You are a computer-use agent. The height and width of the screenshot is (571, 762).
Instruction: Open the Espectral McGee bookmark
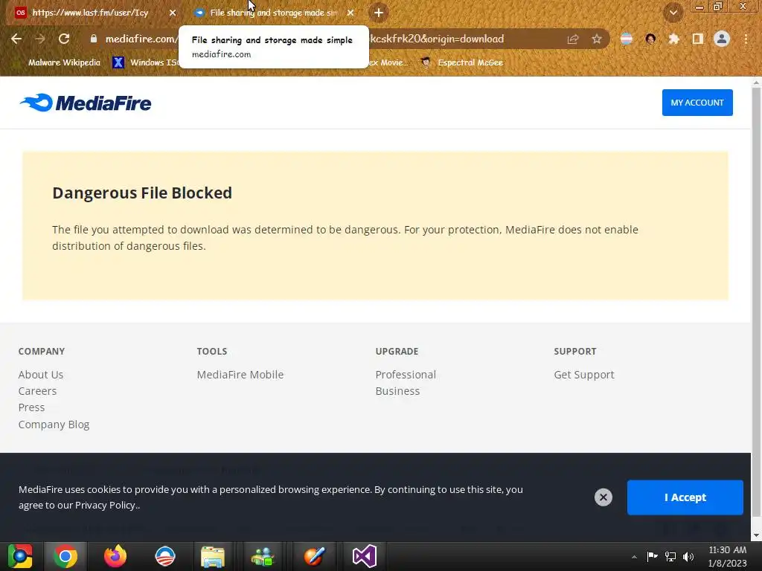(461, 62)
